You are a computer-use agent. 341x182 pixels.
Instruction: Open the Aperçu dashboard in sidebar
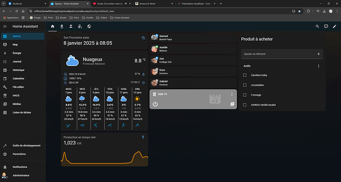coord(23,36)
